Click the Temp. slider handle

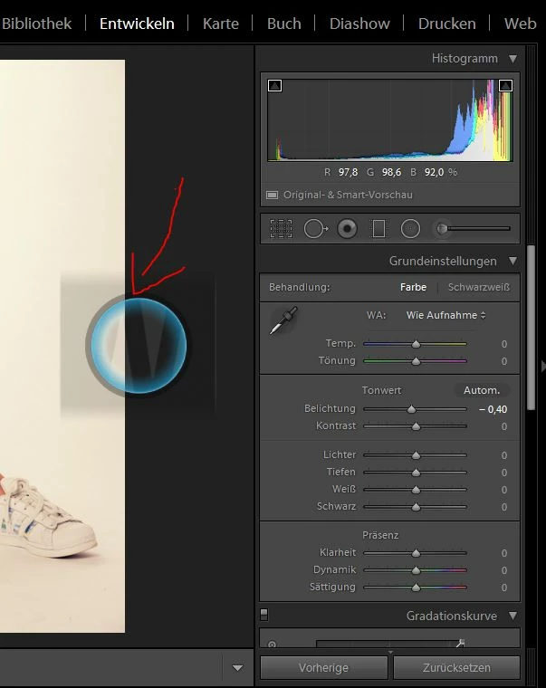416,344
